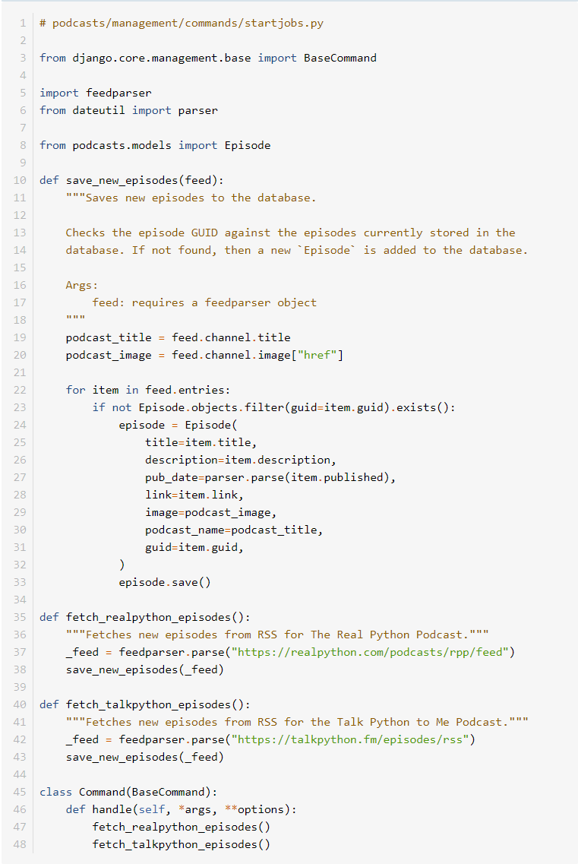This screenshot has height=864, width=578.
Task: Click 'for item in feed.entries:'
Action: pos(148,390)
